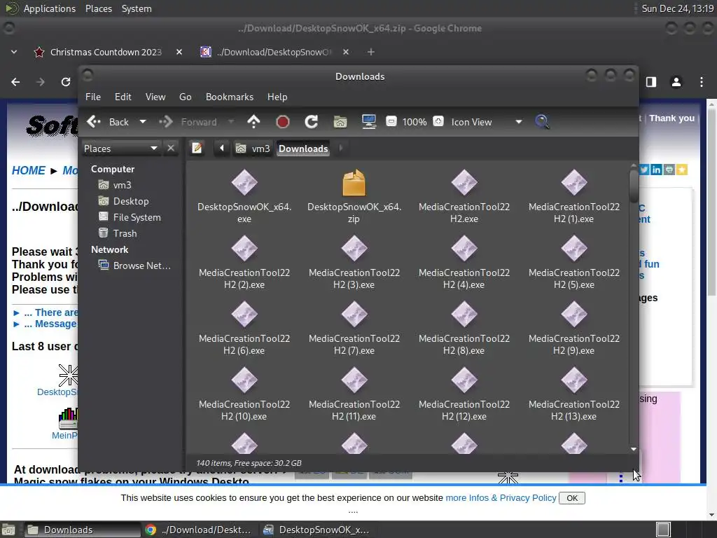The image size is (717, 538).
Task: Select MediaCreationTool22H2 (9).exe icon
Action: pyautogui.click(x=574, y=315)
